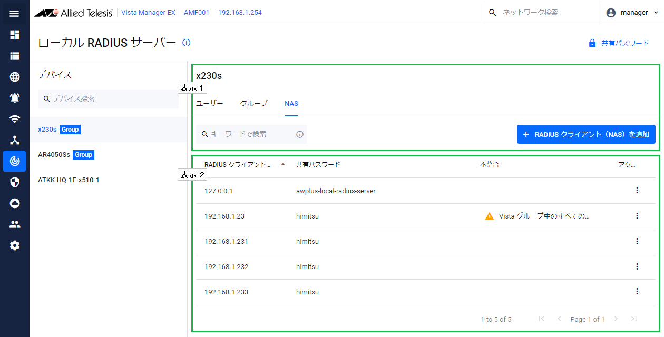Viewport: 664px width, 337px height.
Task: Sort by RADIUS クライアント column header
Action: [238, 165]
